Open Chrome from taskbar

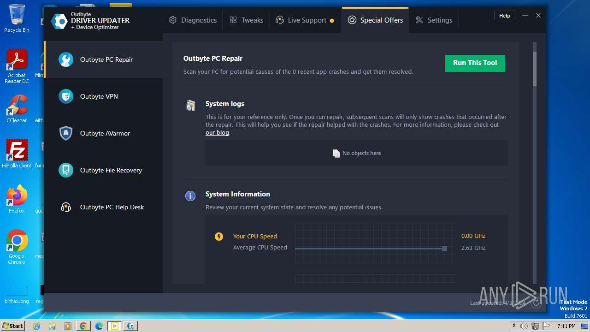(83, 326)
